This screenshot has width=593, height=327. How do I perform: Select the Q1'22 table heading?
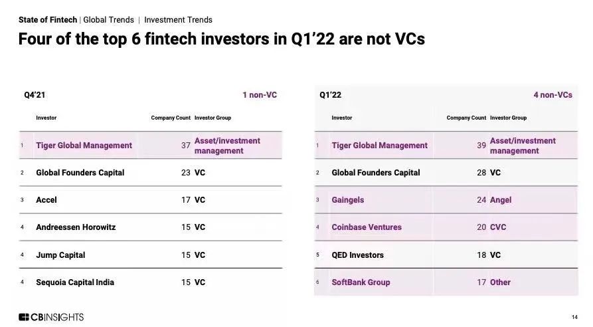coord(330,95)
